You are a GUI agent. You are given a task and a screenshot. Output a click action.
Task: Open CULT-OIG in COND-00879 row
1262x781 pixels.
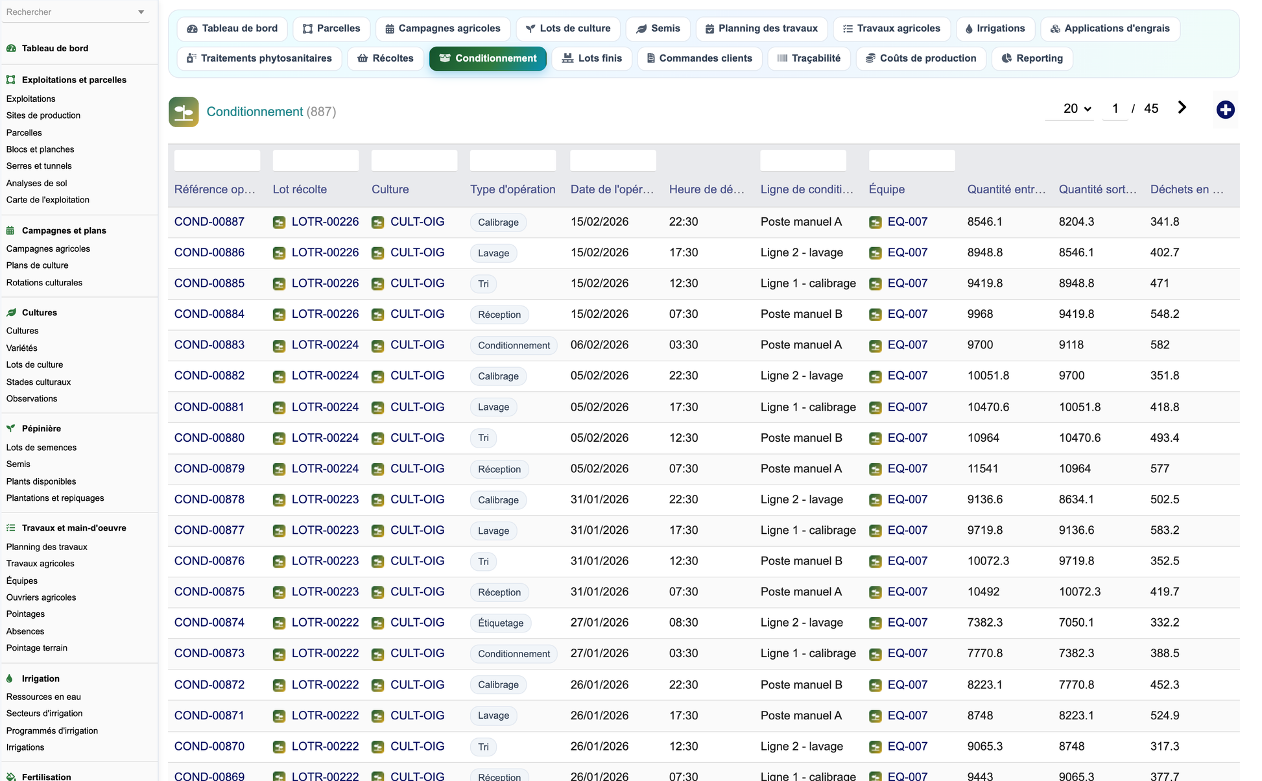[x=417, y=469]
